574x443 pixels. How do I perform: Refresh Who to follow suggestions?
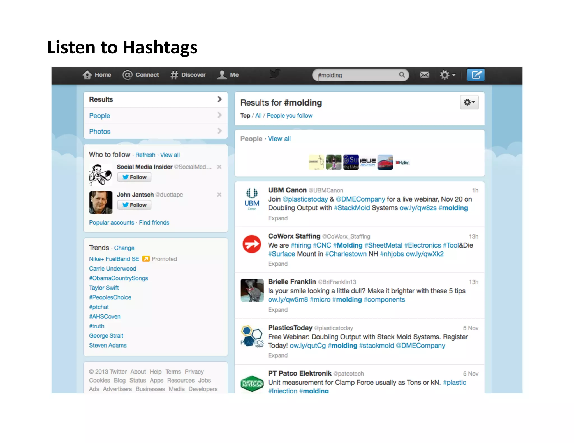(145, 155)
